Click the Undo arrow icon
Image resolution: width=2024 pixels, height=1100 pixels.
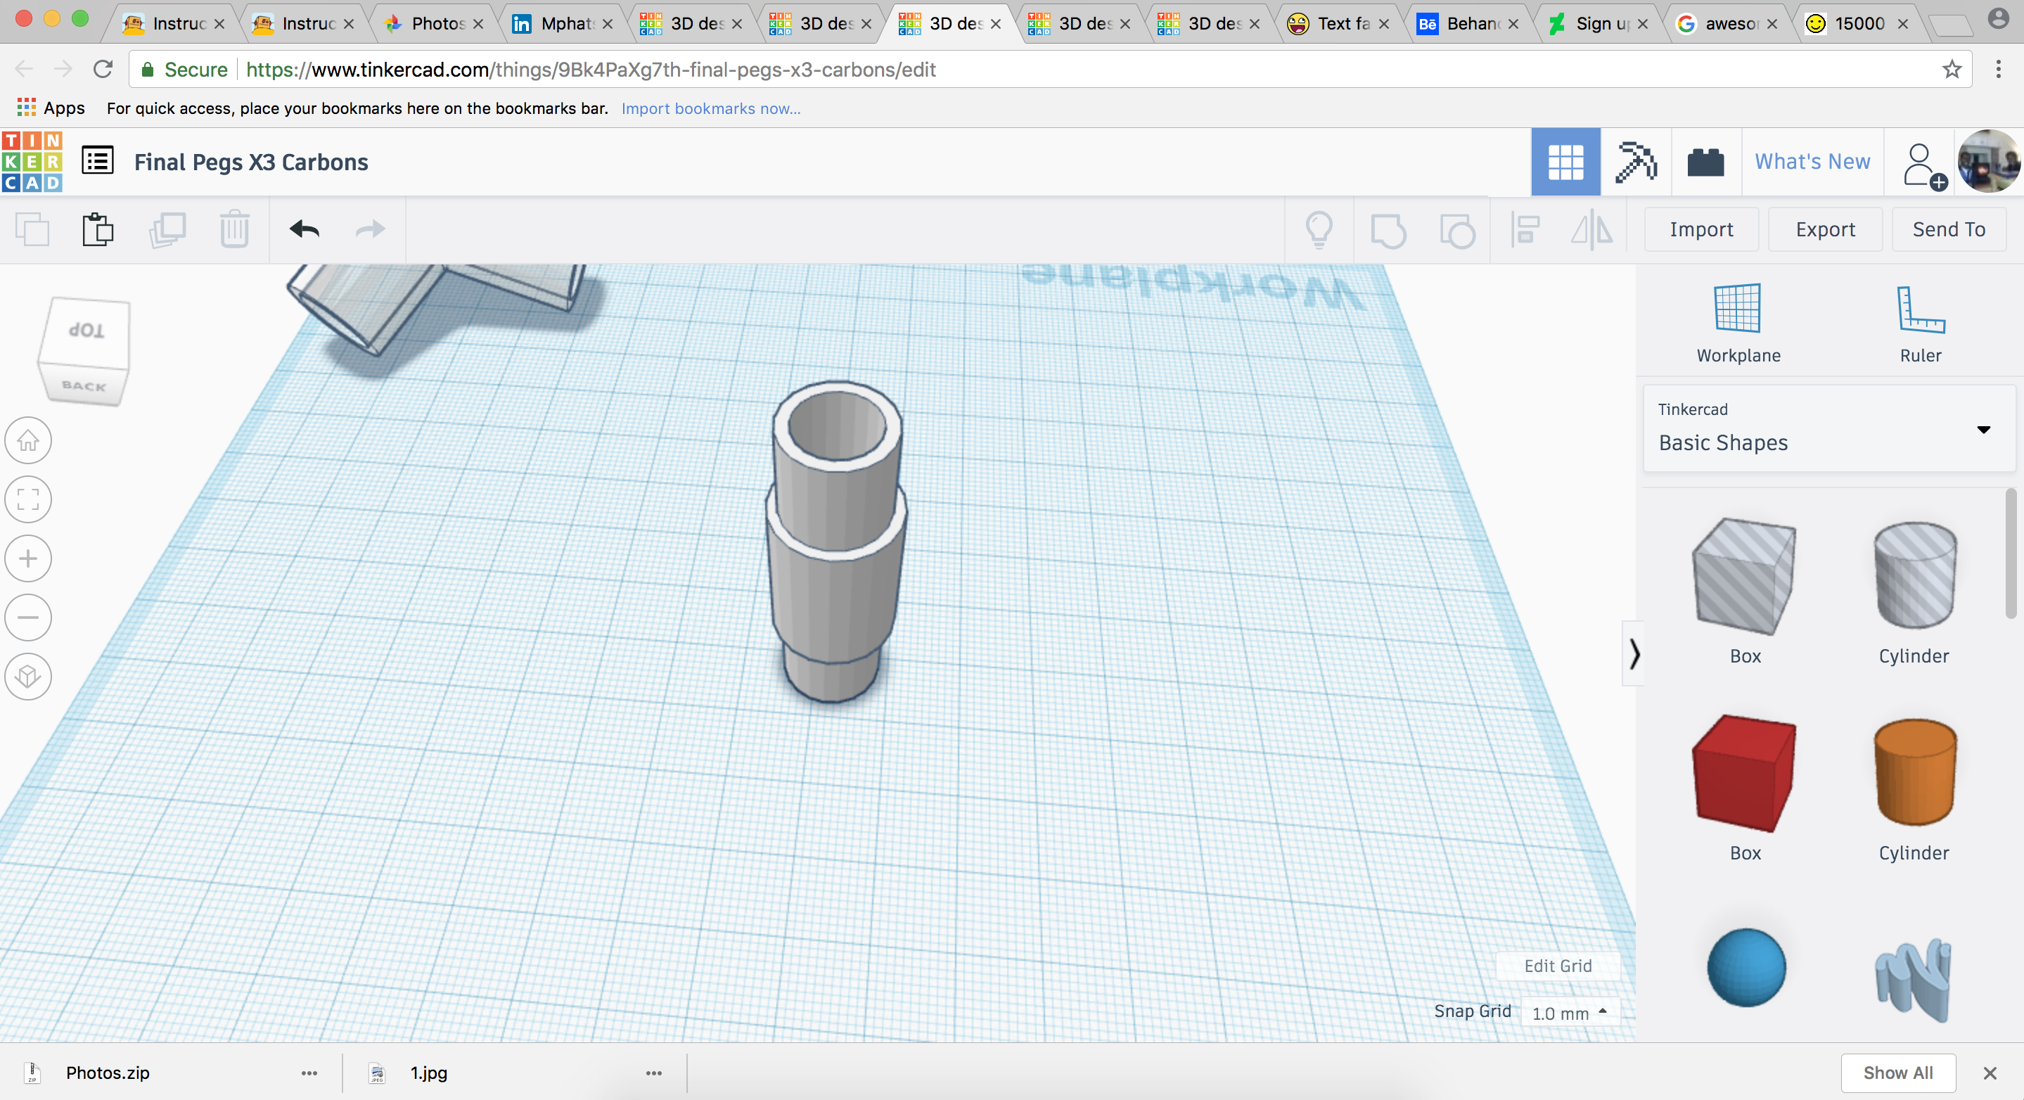tap(305, 229)
